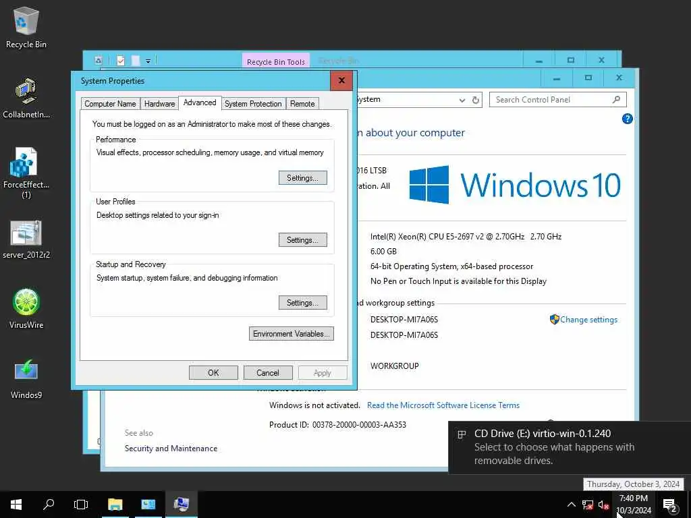
Task: Expand the address bar history dropdown
Action: tap(462, 100)
